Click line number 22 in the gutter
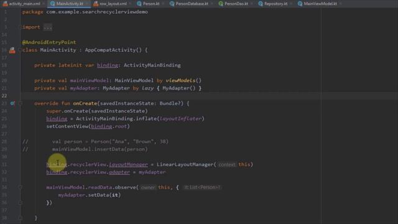Image resolution: width=398 pixels, height=224 pixels. pos(4,96)
